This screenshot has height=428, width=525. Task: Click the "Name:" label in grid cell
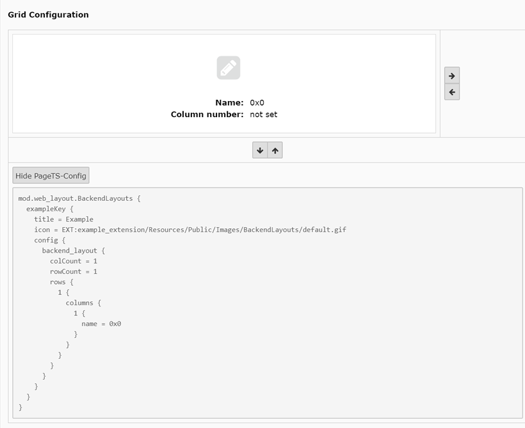(229, 102)
